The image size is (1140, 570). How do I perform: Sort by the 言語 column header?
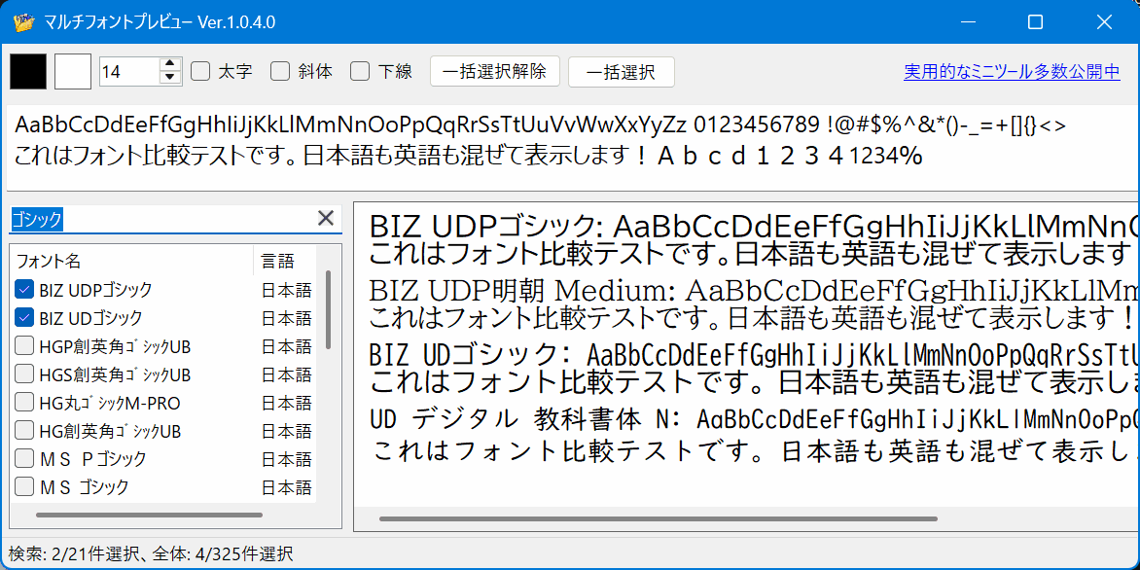point(285,261)
